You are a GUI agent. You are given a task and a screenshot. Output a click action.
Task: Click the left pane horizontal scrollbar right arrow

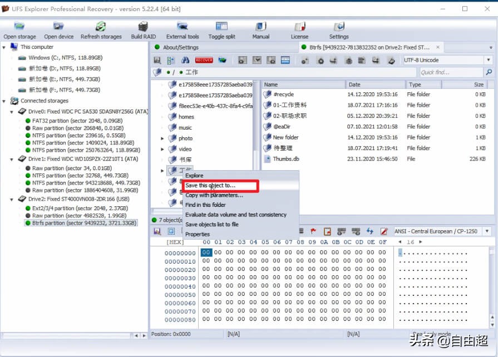pos(144,335)
